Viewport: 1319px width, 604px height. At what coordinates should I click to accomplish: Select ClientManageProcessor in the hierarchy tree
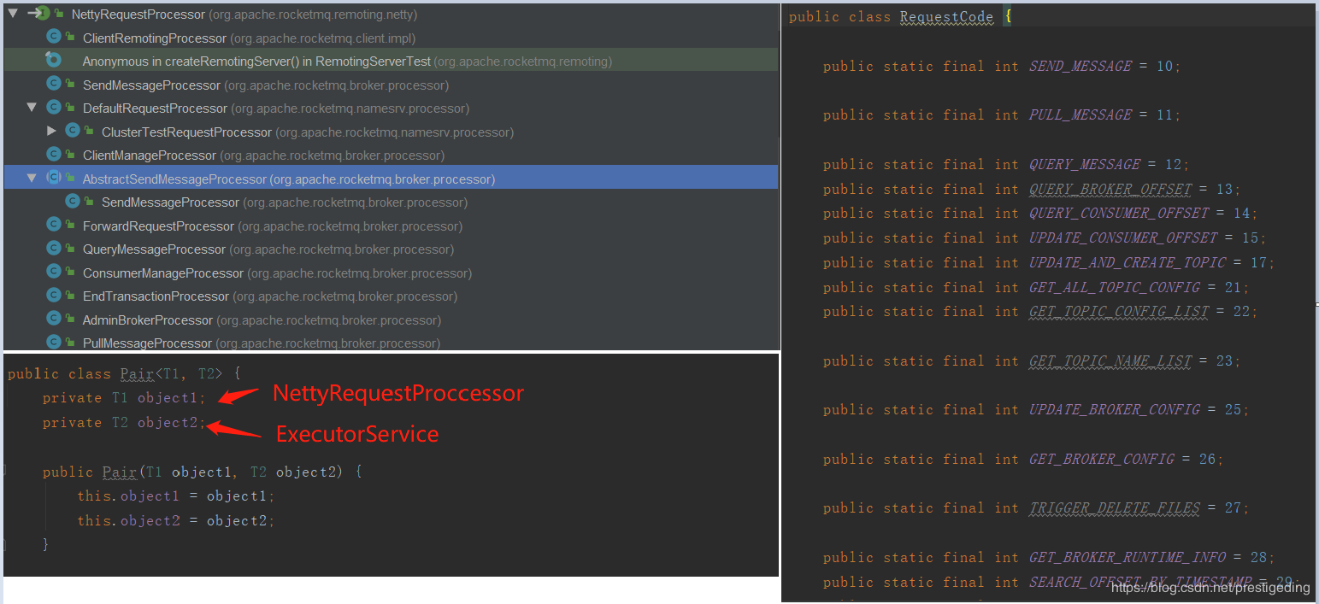click(149, 155)
